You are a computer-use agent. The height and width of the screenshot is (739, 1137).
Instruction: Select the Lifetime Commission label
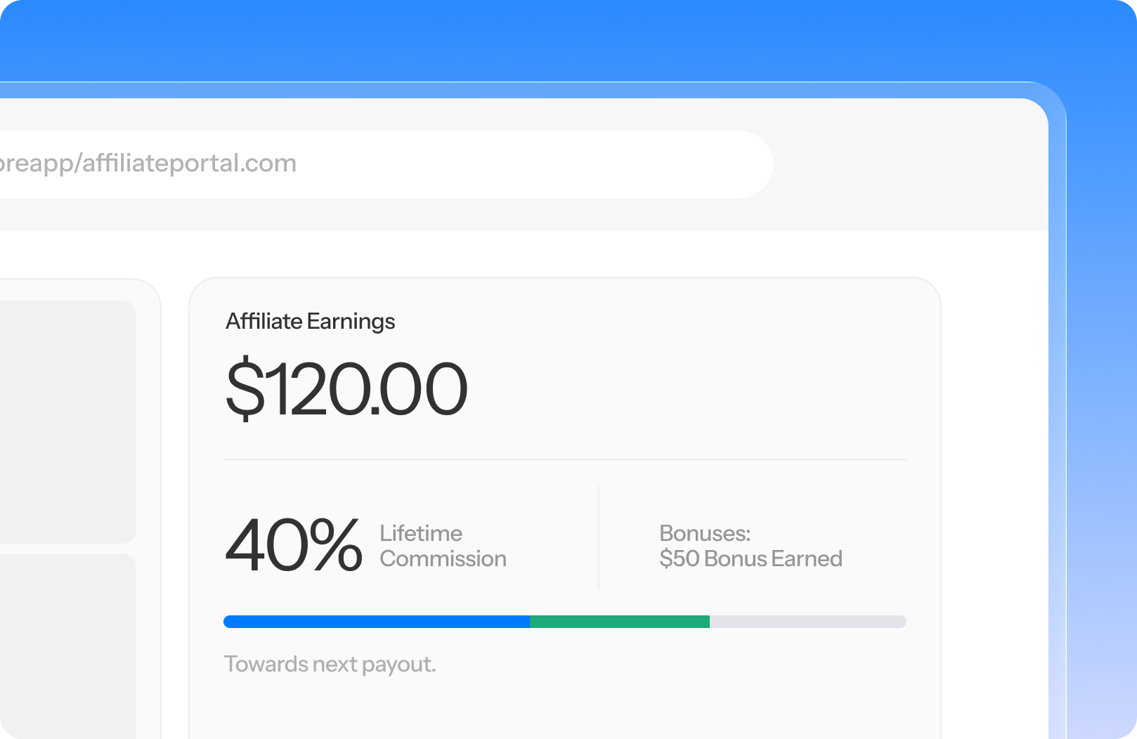[x=443, y=546]
